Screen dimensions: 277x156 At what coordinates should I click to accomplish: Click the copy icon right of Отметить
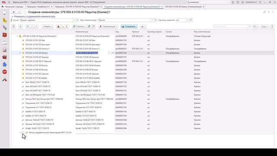tap(93, 26)
